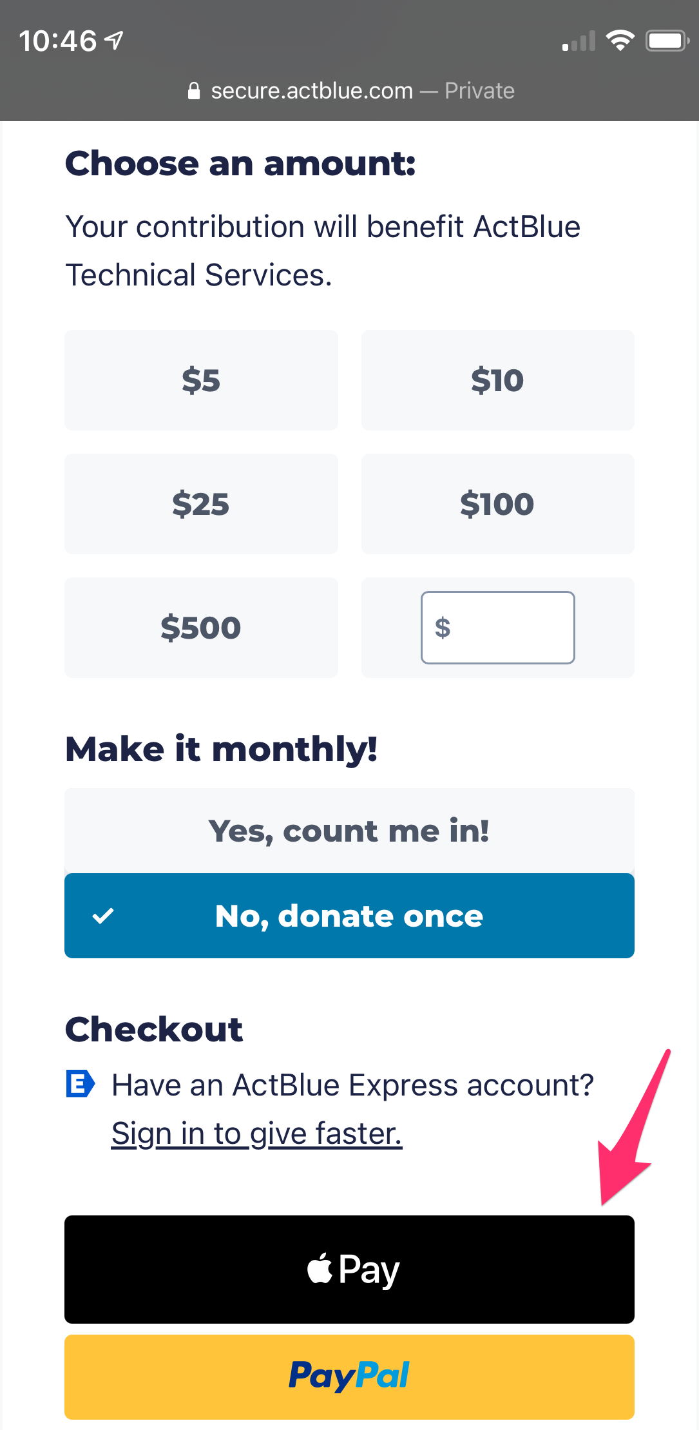Tap the 10:46 clock in status bar
699x1430 pixels.
[57, 41]
